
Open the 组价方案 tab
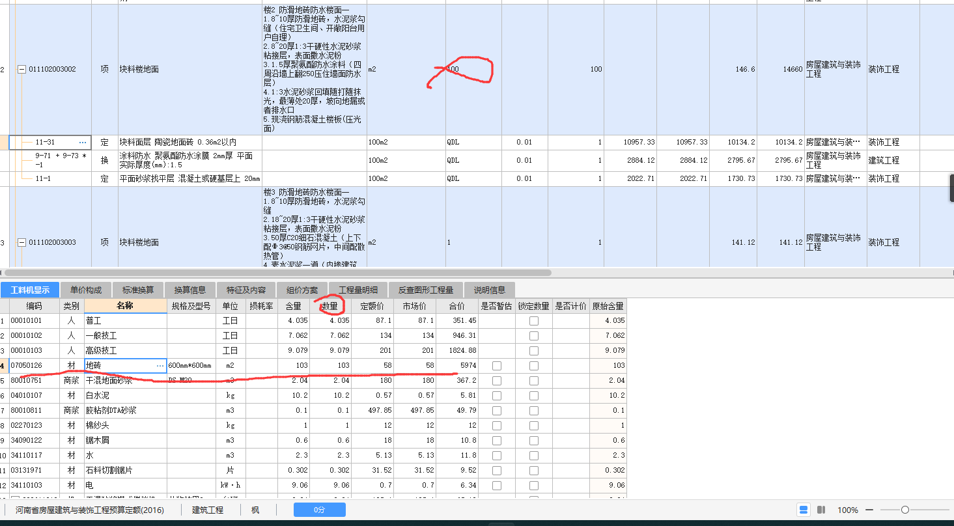click(x=302, y=290)
